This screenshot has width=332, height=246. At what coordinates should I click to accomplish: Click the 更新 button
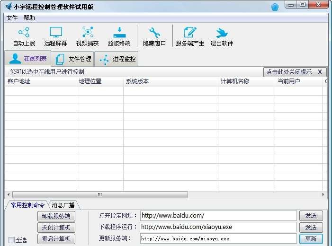[x=311, y=239]
